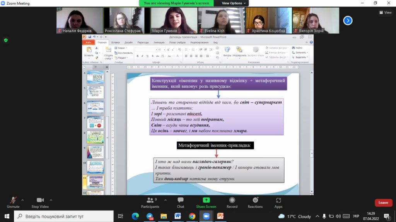The height and width of the screenshot is (222, 396).
Task: Expand audio options arrow beside Unmute
Action: [22, 200]
